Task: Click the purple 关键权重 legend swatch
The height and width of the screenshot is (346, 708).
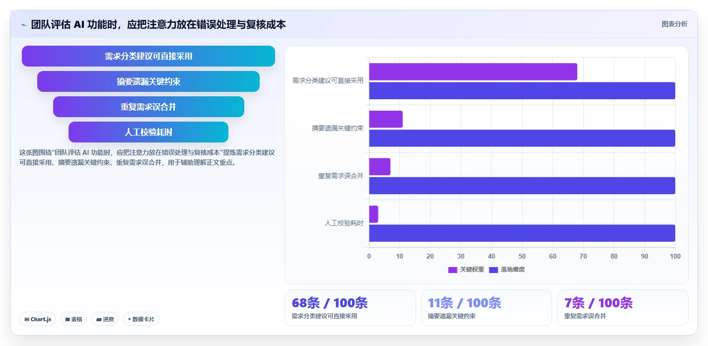Action: coord(453,270)
